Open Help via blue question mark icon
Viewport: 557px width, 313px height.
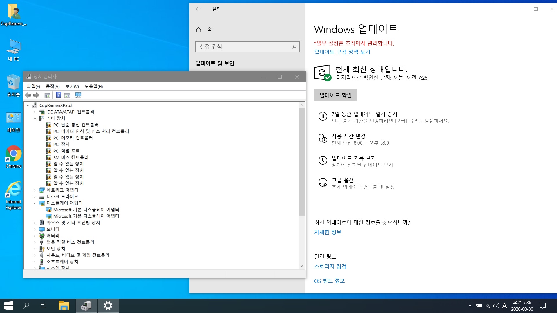click(x=58, y=95)
